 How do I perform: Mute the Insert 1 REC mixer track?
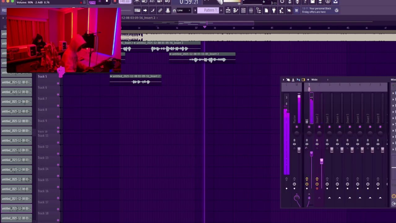pos(309,127)
